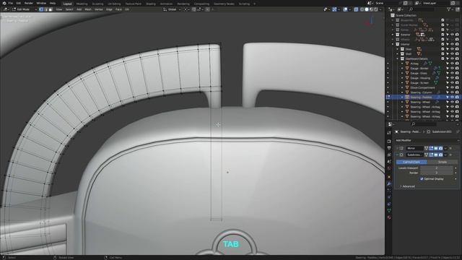Collapse the Interior collection in outliner
The height and width of the screenshot is (260, 462).
point(393,44)
